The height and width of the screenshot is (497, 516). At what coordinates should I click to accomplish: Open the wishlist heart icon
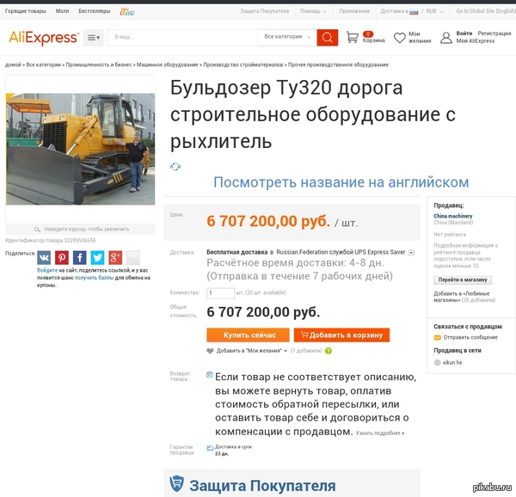400,38
